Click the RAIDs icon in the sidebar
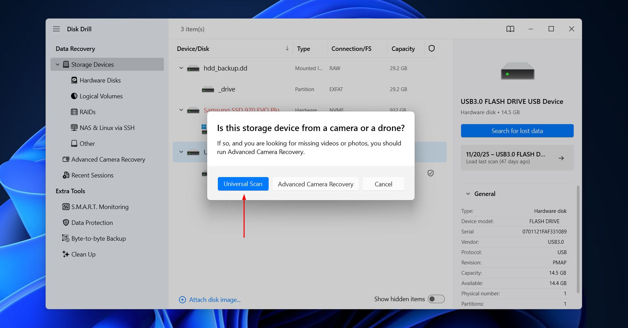Screen dimensions: 628x328 pyautogui.click(x=74, y=112)
